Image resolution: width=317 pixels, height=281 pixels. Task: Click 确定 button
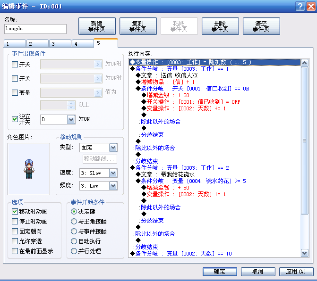(220, 272)
